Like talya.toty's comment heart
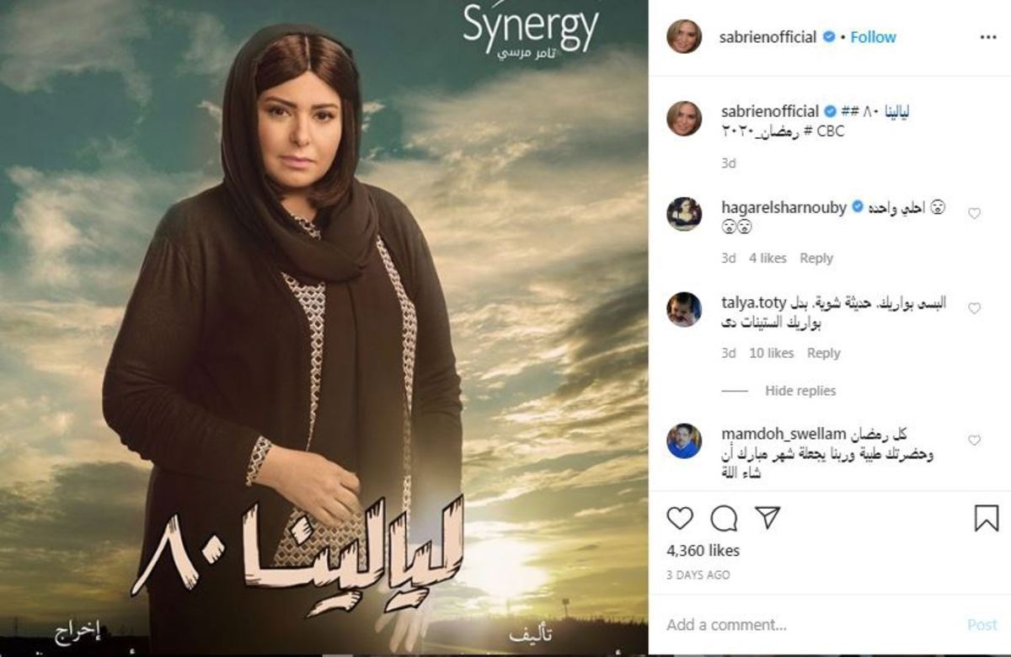 974,309
